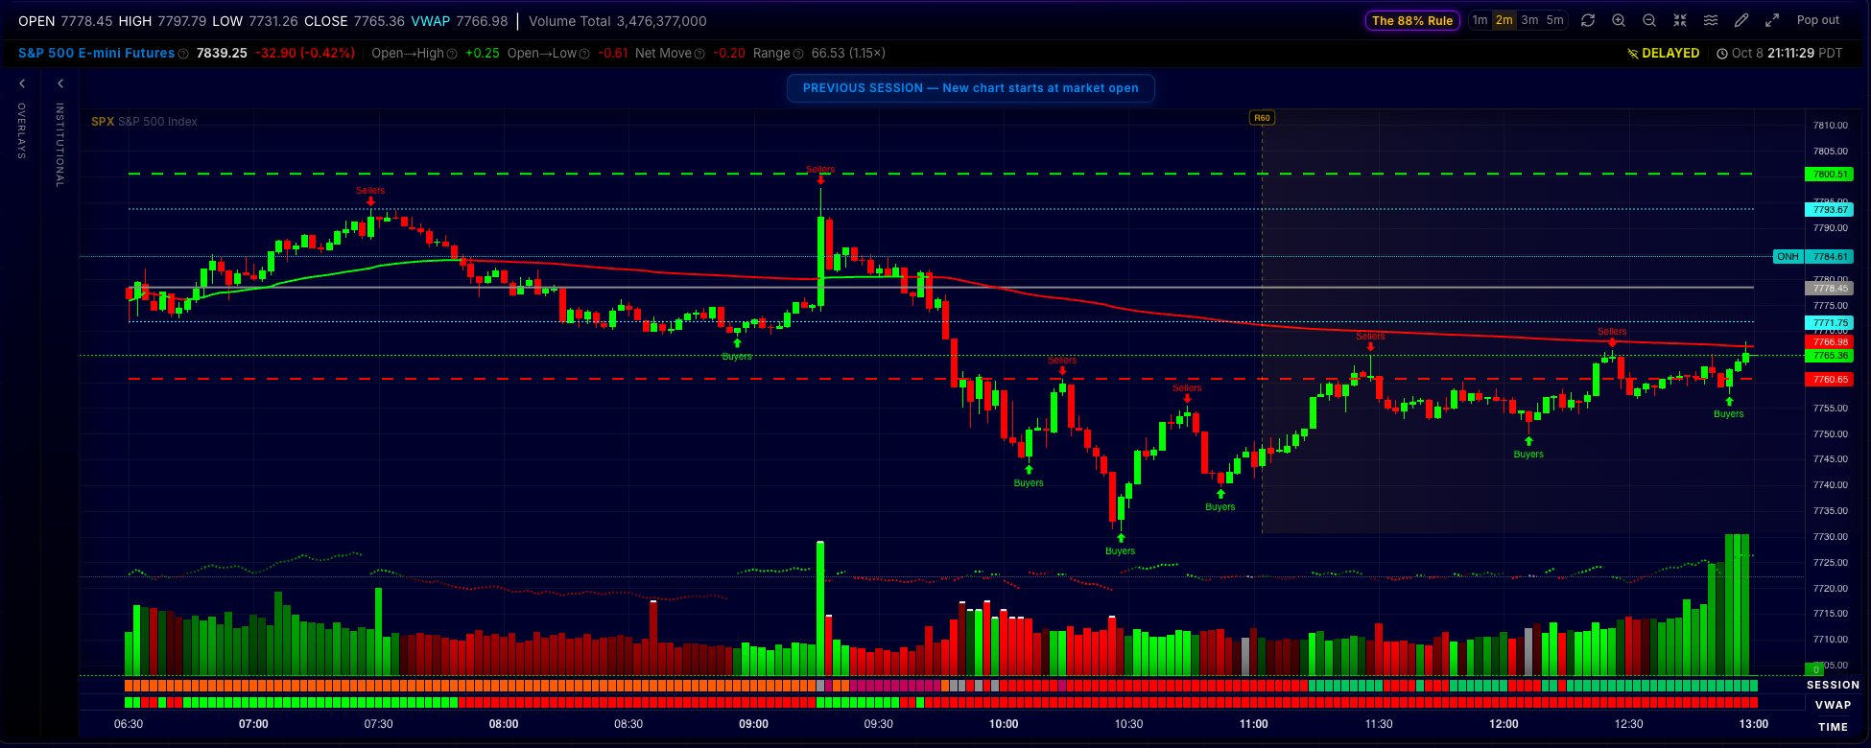Click the gray 7778.45 open price label
The height and width of the screenshot is (748, 1871).
[1831, 289]
